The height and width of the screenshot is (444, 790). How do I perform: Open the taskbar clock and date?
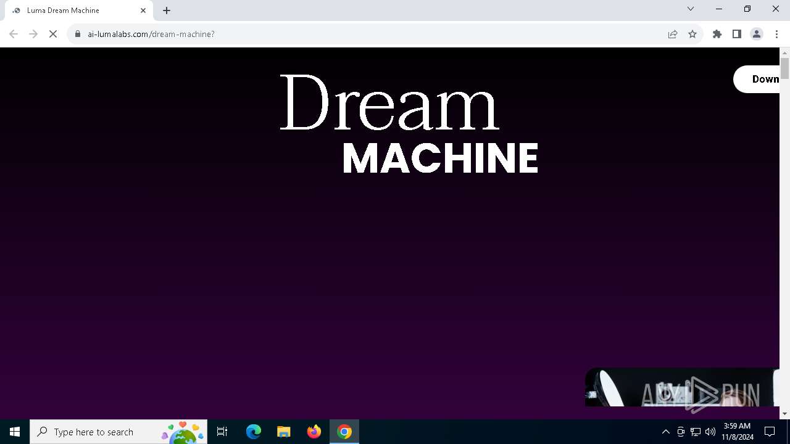tap(738, 432)
